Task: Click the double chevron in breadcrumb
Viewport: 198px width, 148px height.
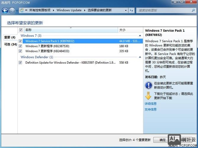Action: click(26, 10)
